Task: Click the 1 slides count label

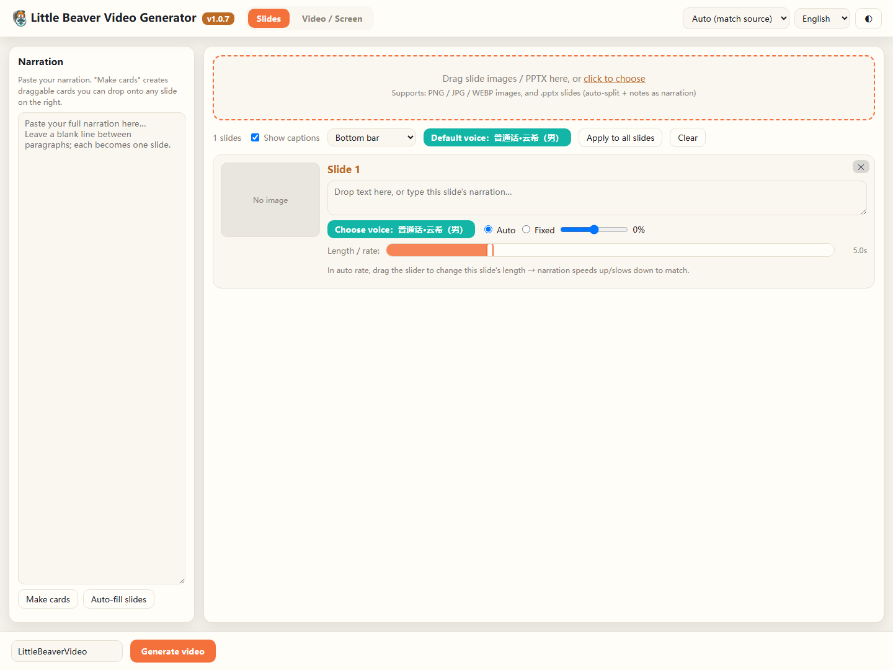Action: (227, 138)
